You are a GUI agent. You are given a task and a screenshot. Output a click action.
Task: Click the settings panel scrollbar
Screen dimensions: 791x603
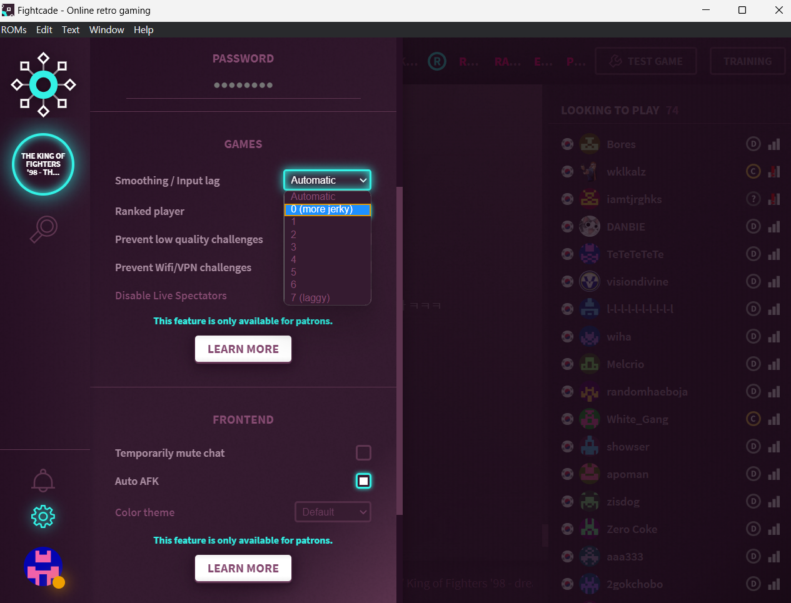coord(400,350)
